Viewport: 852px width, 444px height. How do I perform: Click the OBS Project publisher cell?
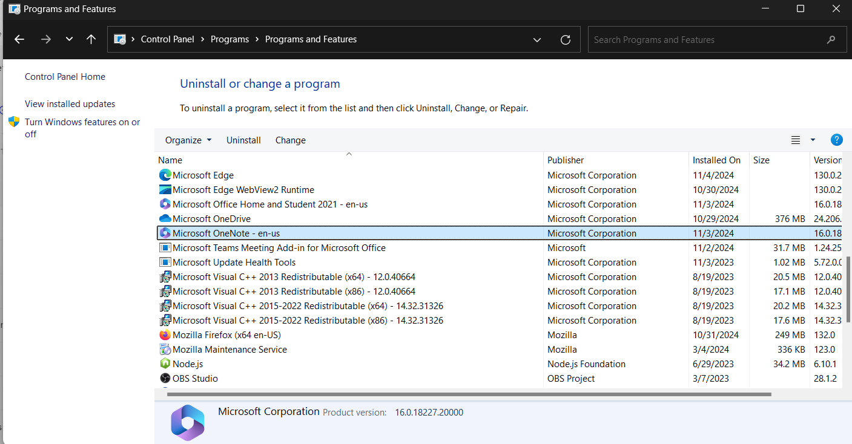tap(571, 379)
